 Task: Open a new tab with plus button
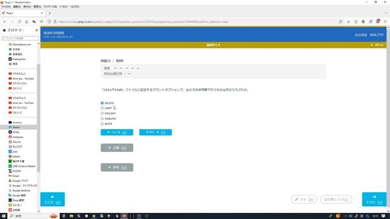[x=50, y=13]
